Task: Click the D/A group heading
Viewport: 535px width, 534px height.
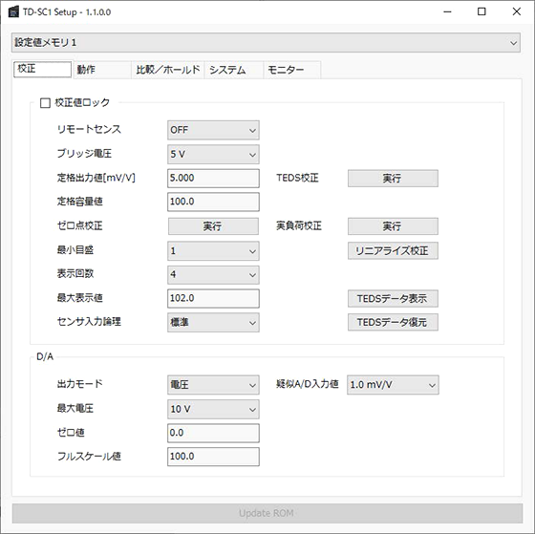Action: click(x=45, y=357)
